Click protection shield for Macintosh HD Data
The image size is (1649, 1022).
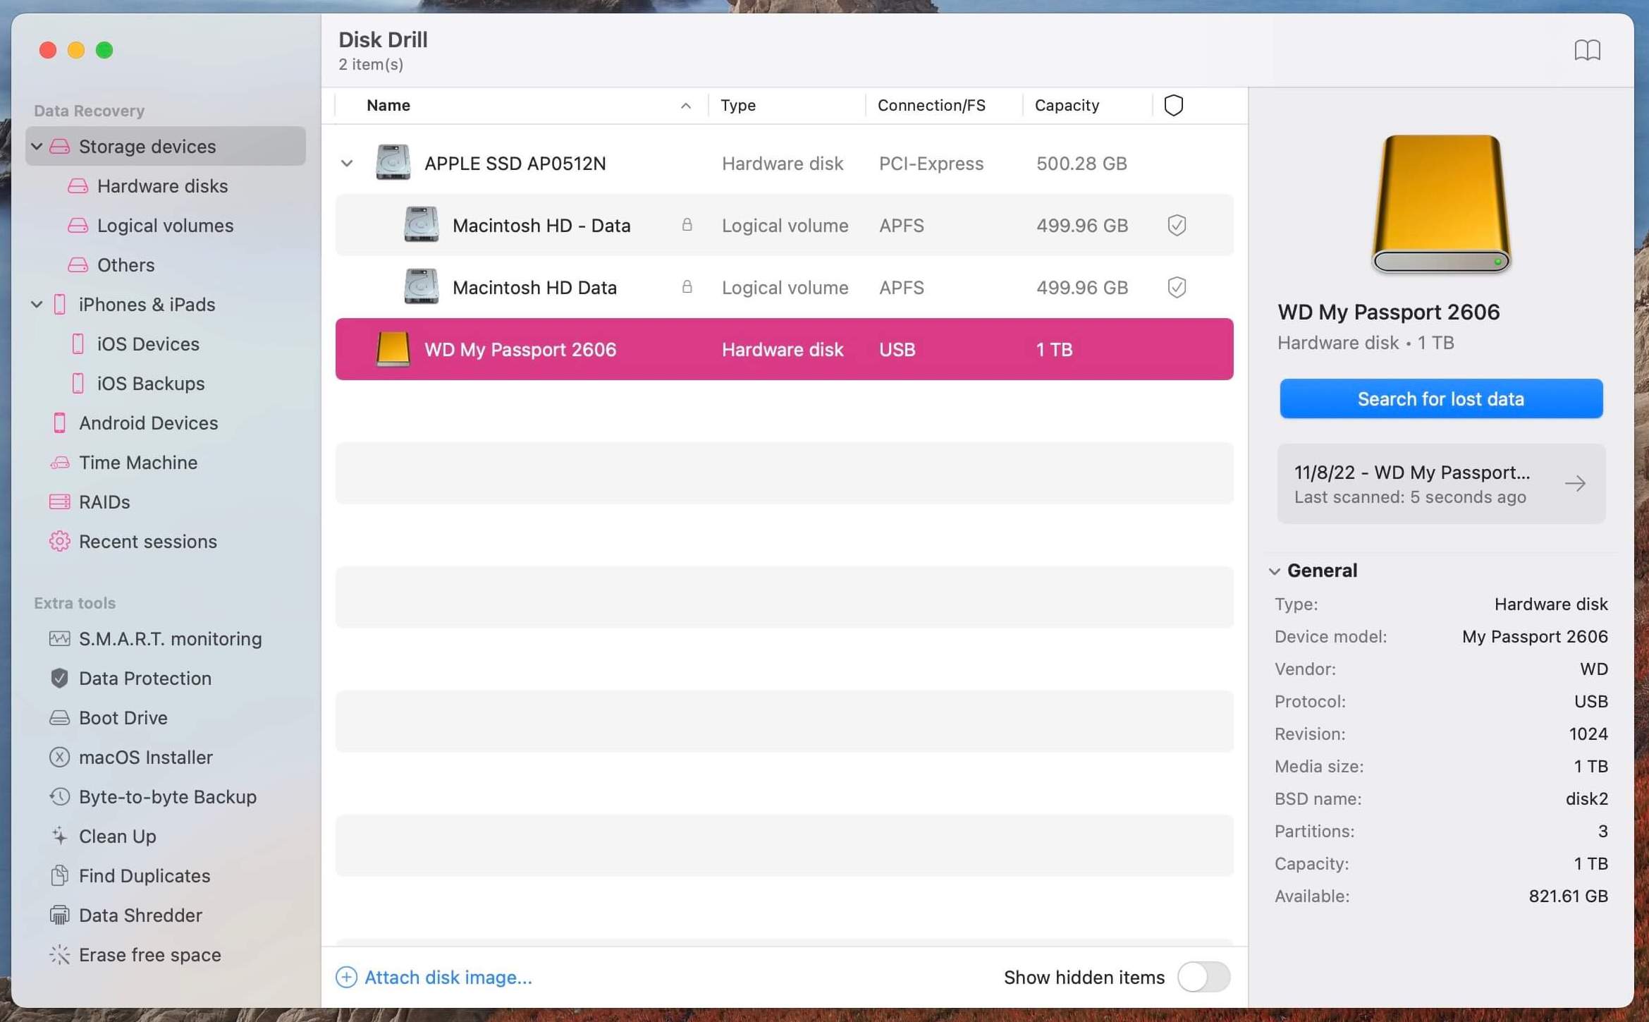1176,287
